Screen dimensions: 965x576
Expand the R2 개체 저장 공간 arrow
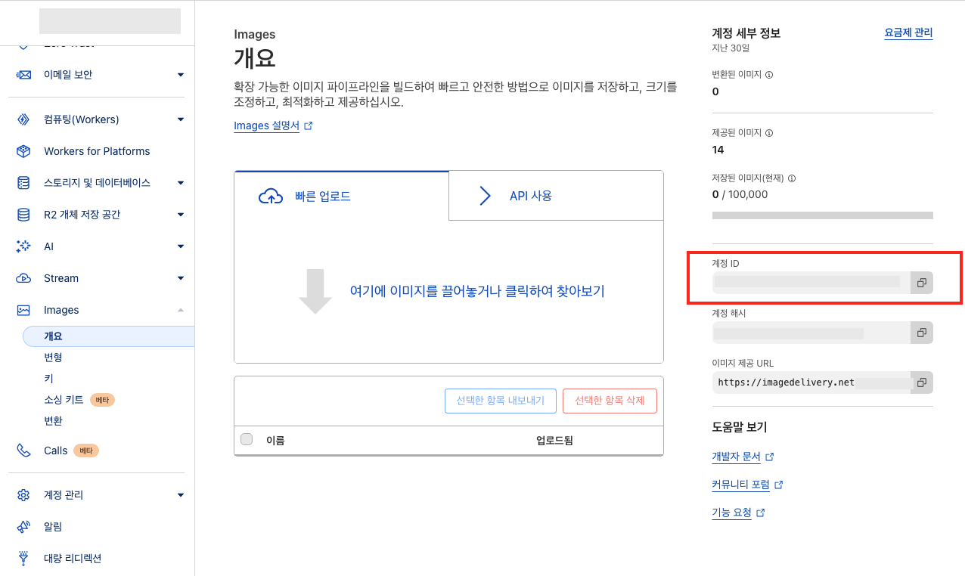181,215
